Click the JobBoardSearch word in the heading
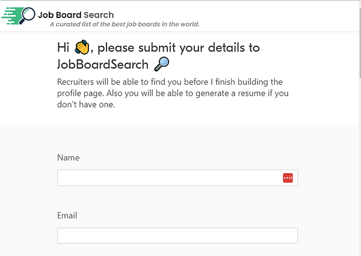The height and width of the screenshot is (256, 361). click(x=102, y=63)
